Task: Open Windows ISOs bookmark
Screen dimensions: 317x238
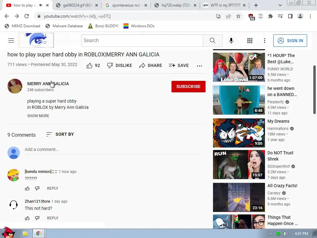Action: pyautogui.click(x=139, y=26)
